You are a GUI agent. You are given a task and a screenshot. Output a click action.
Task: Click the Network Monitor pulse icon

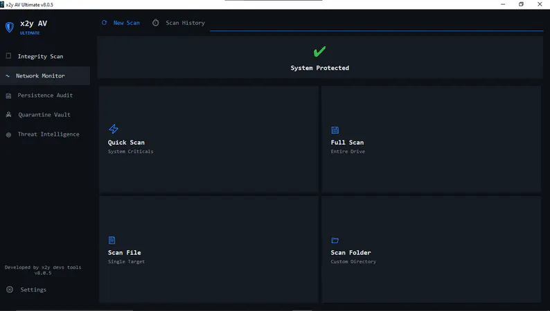[8, 75]
